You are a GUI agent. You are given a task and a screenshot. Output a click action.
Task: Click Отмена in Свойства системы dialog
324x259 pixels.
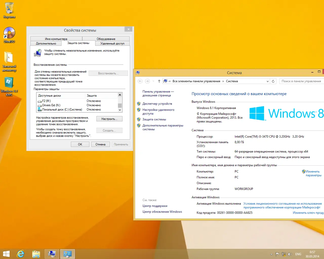click(100, 144)
